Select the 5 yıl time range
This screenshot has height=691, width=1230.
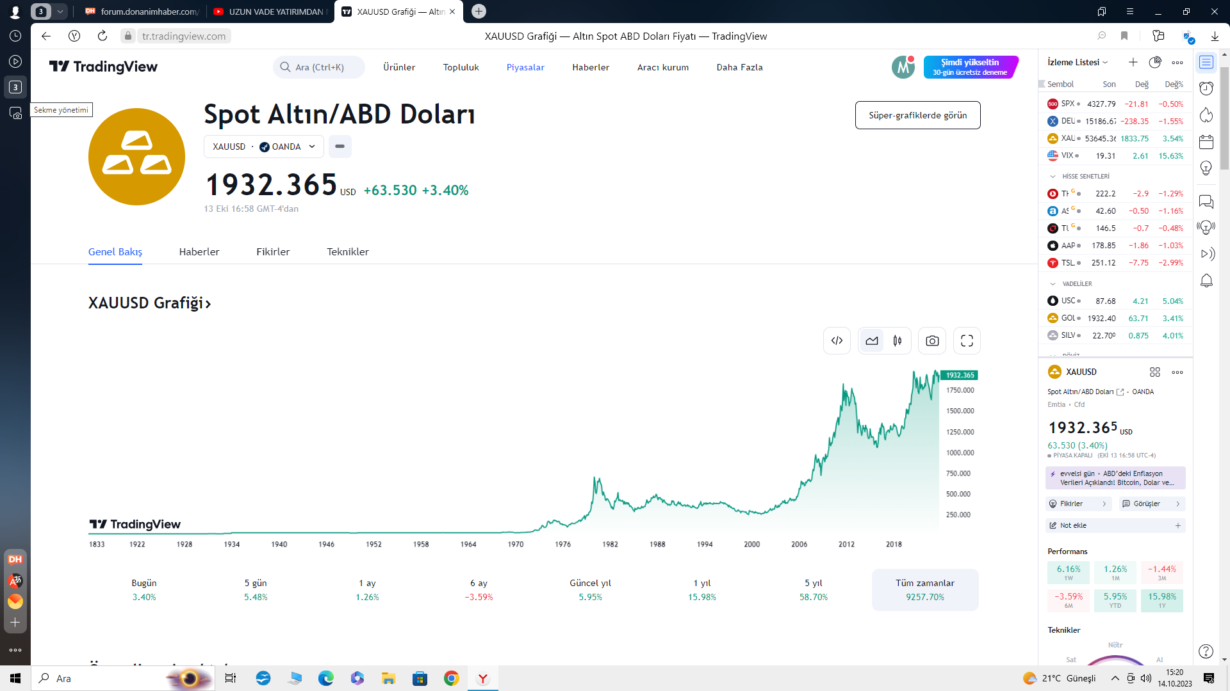[x=814, y=590]
